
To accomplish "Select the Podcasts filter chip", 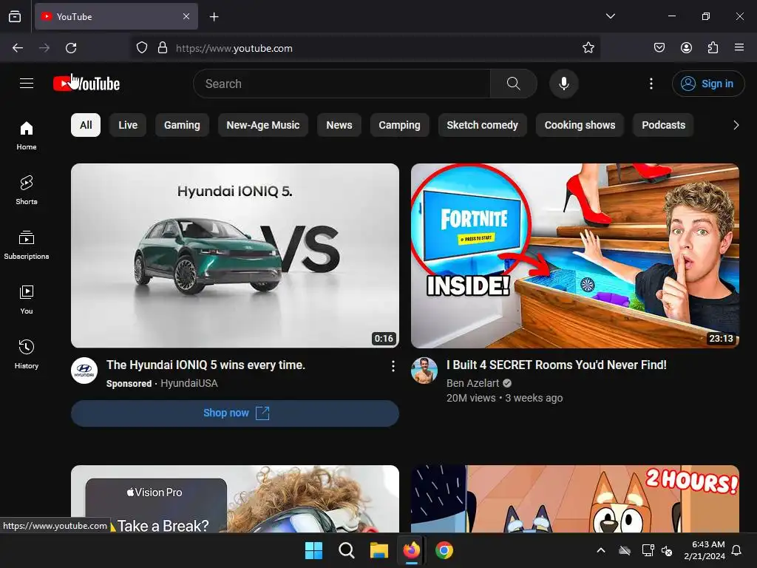I will pyautogui.click(x=663, y=125).
